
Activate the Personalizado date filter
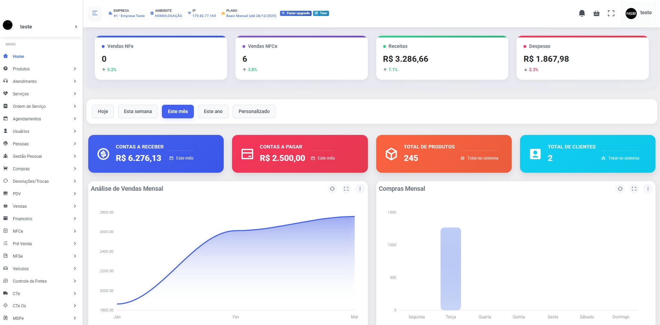254,111
